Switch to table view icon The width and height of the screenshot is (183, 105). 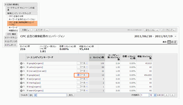click(x=169, y=42)
